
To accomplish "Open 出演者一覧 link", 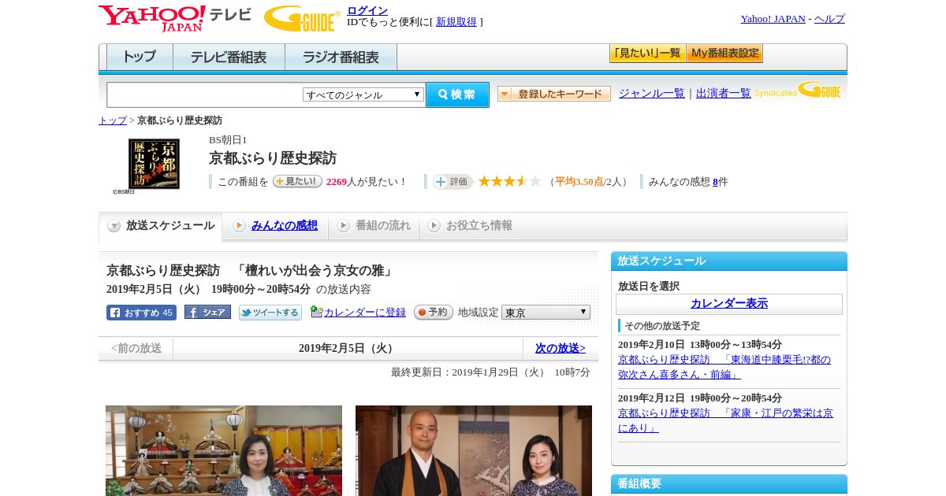I will pos(724,93).
